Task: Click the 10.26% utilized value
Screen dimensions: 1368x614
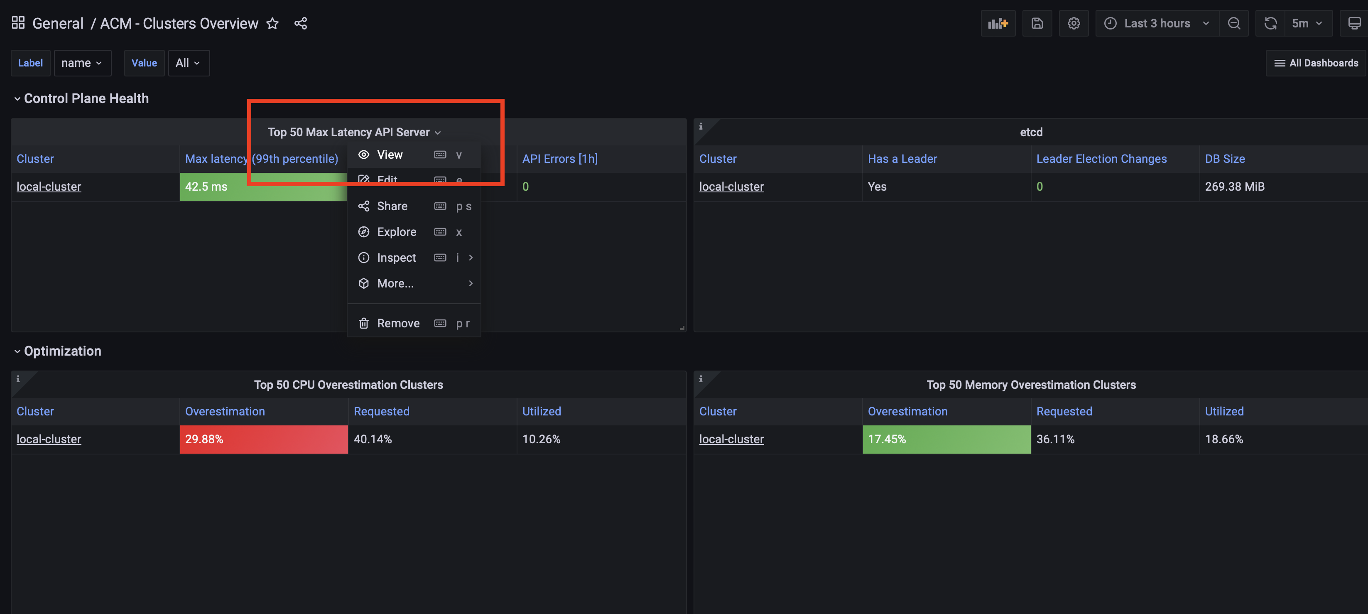Action: pos(541,439)
